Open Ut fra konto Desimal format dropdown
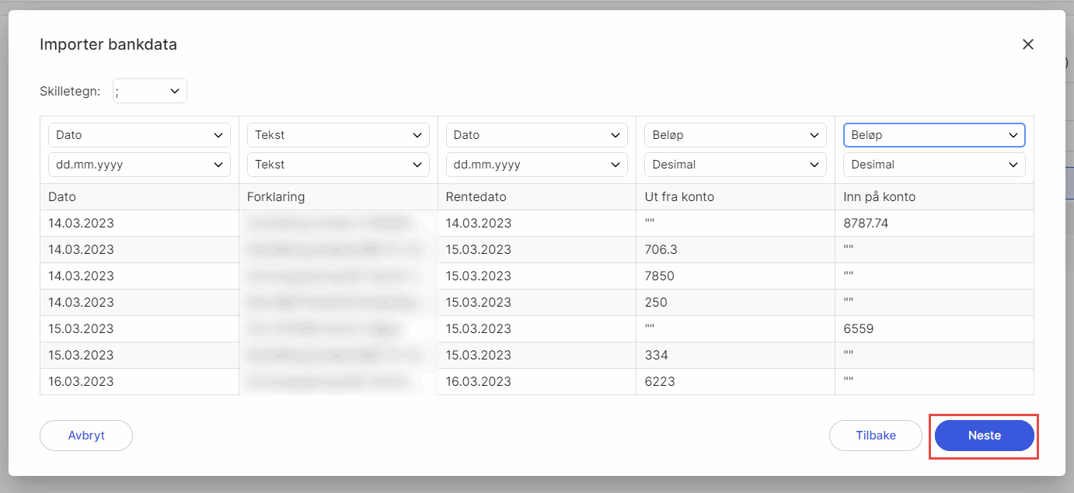 (735, 165)
